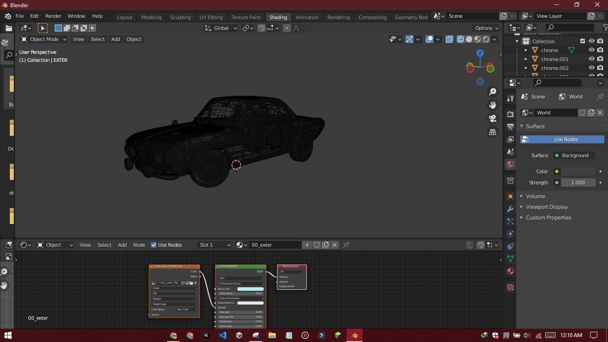Open the Texture properties tab
Image resolution: width=608 pixels, height=342 pixels.
[x=510, y=287]
